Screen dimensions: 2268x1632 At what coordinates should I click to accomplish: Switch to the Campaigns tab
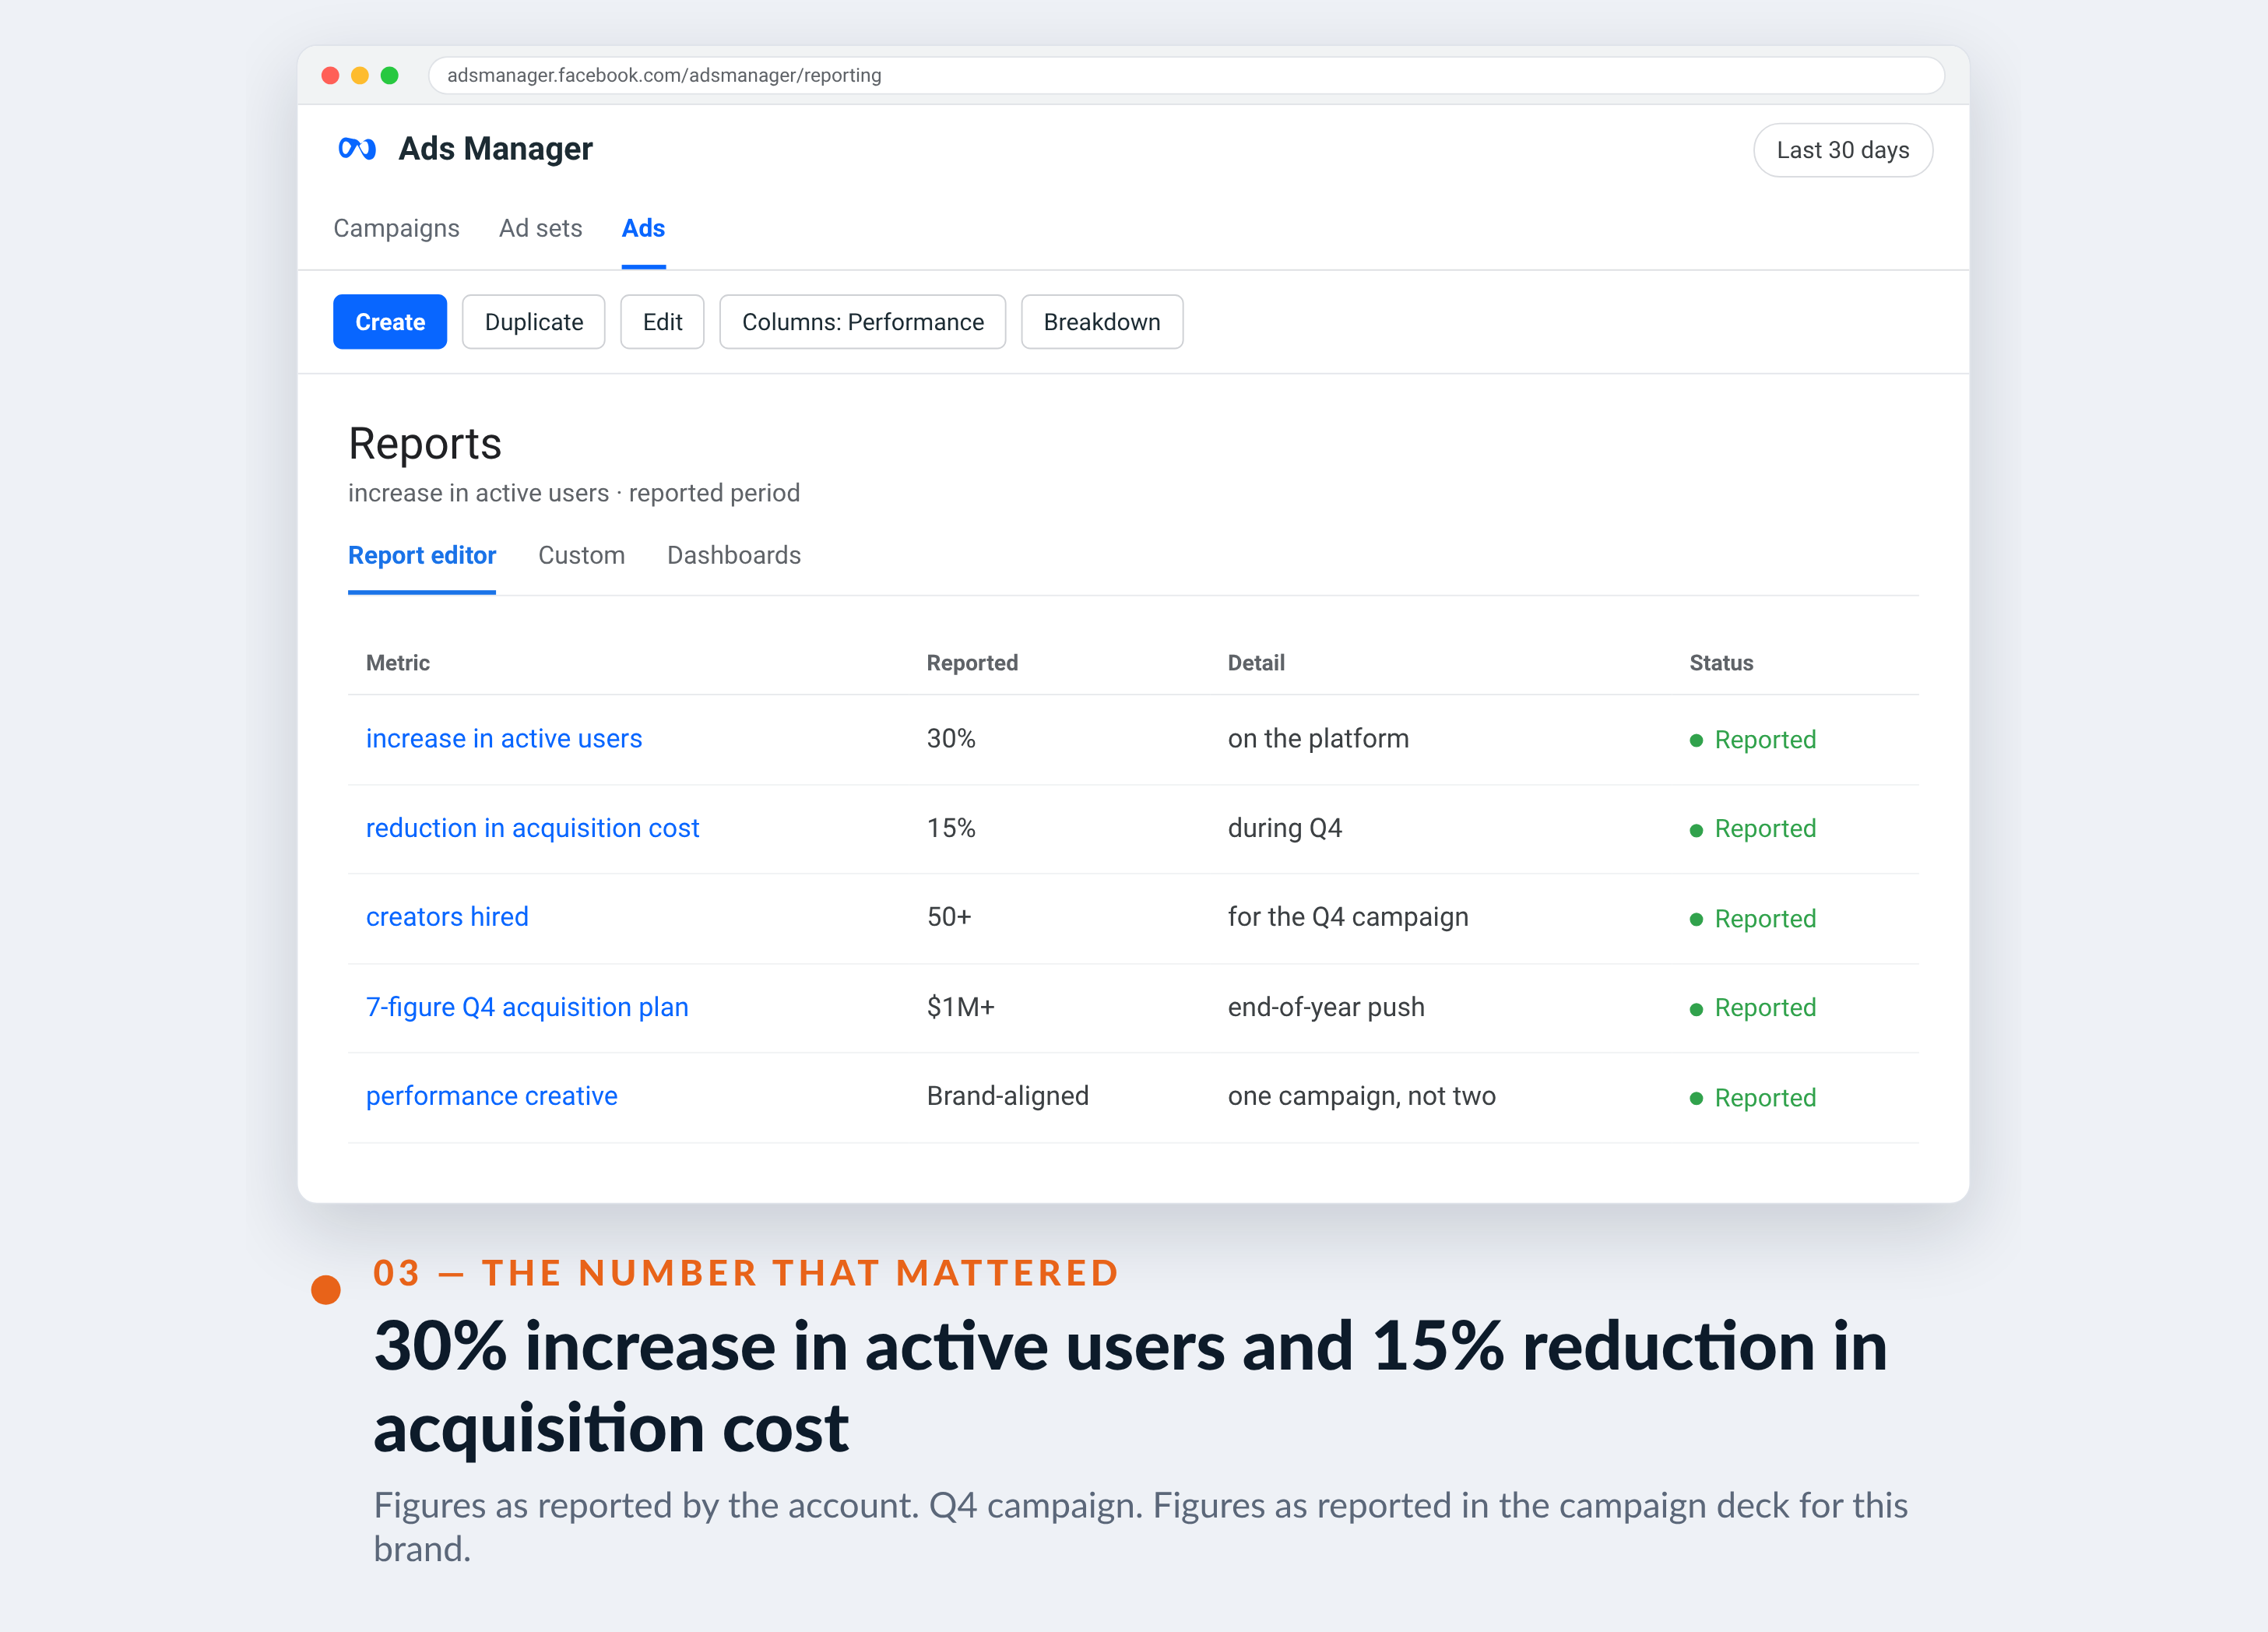pos(396,228)
